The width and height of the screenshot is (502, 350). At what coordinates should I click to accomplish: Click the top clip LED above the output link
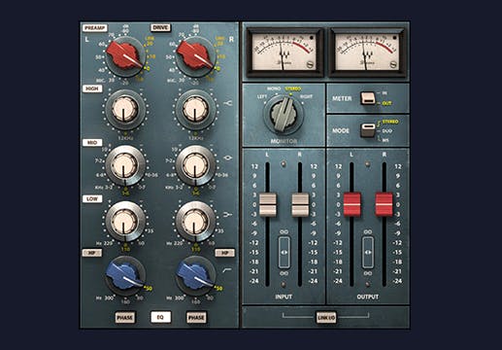pyautogui.click(x=367, y=164)
